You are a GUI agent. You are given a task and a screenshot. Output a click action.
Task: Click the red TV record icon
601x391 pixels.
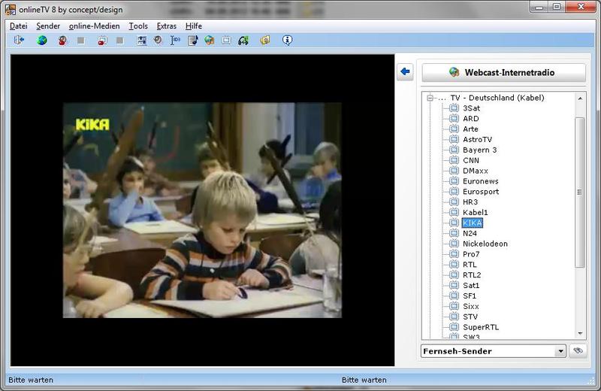(x=102, y=41)
